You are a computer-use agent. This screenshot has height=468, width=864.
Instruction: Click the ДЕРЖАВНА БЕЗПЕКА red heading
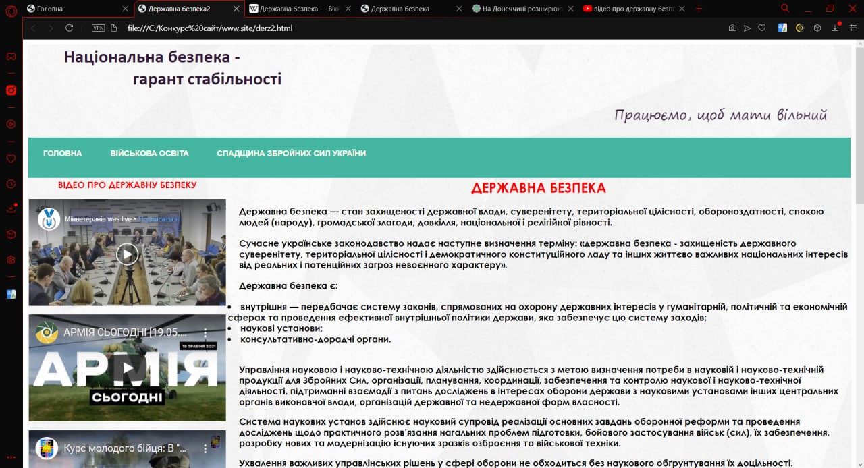[539, 188]
